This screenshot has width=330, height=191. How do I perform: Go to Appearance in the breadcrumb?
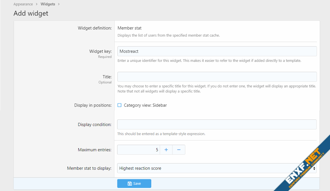point(23,4)
